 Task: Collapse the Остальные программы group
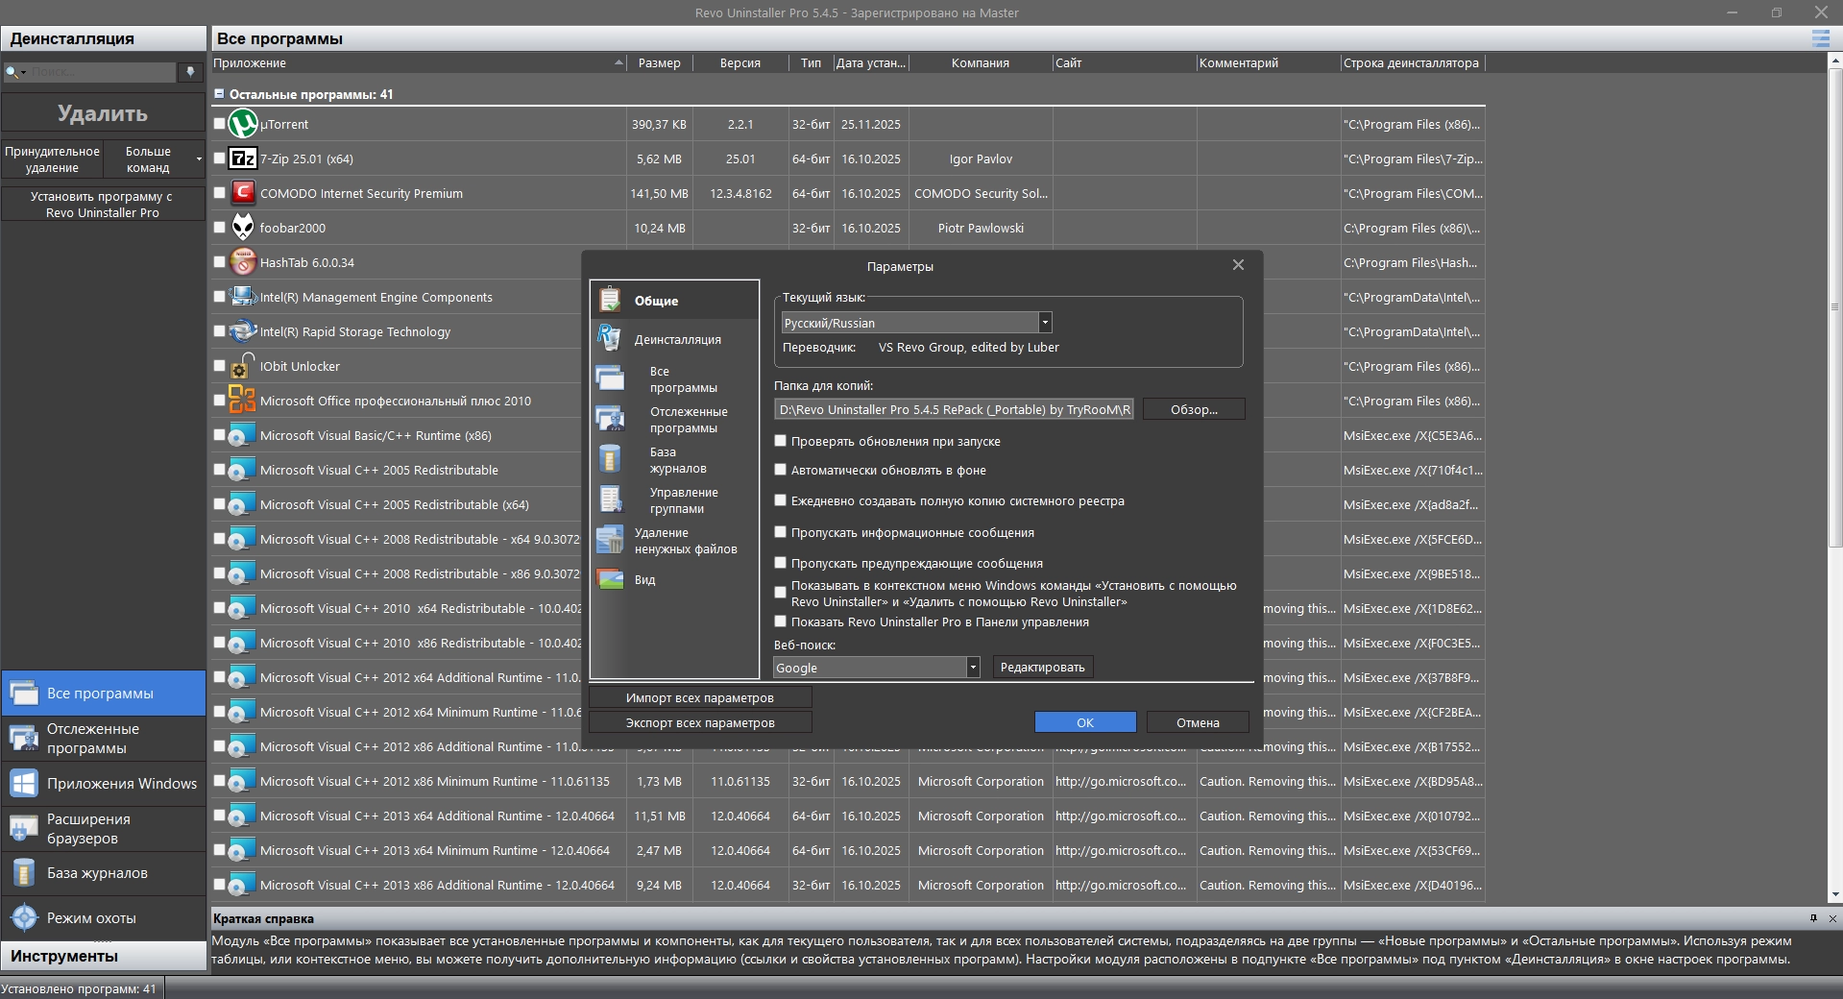[x=219, y=94]
